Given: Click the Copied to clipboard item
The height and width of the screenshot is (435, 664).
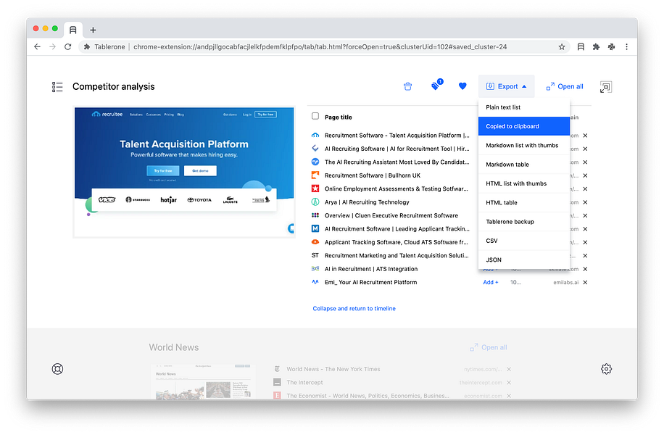Looking at the screenshot, I should point(524,126).
